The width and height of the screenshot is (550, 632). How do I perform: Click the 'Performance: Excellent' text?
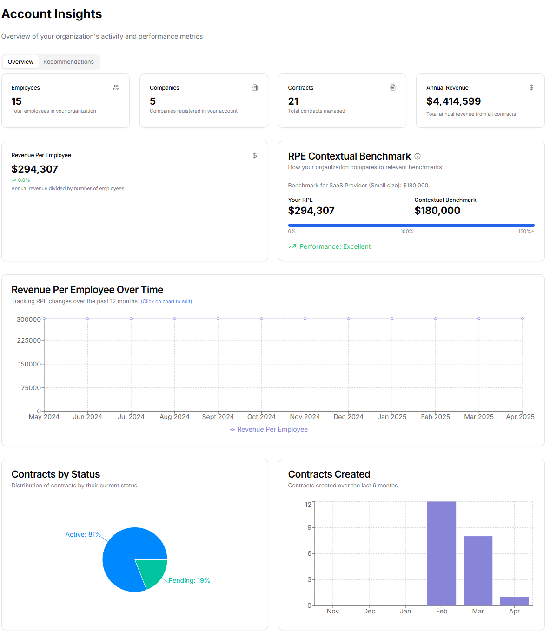point(335,246)
